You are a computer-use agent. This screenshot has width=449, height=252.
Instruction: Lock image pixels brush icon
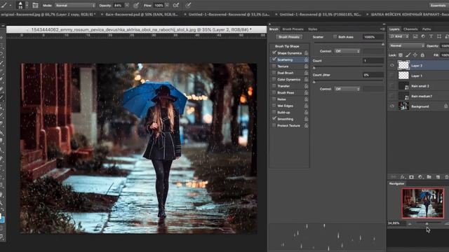click(408, 55)
